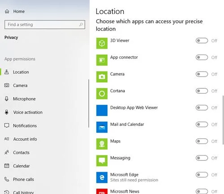Click the App connector app icon
Screen dimensions: 224x194
(102, 60)
